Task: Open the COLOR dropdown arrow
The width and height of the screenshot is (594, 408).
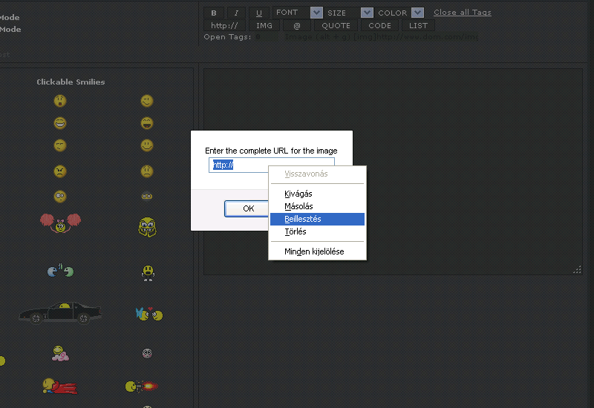Action: coord(417,13)
